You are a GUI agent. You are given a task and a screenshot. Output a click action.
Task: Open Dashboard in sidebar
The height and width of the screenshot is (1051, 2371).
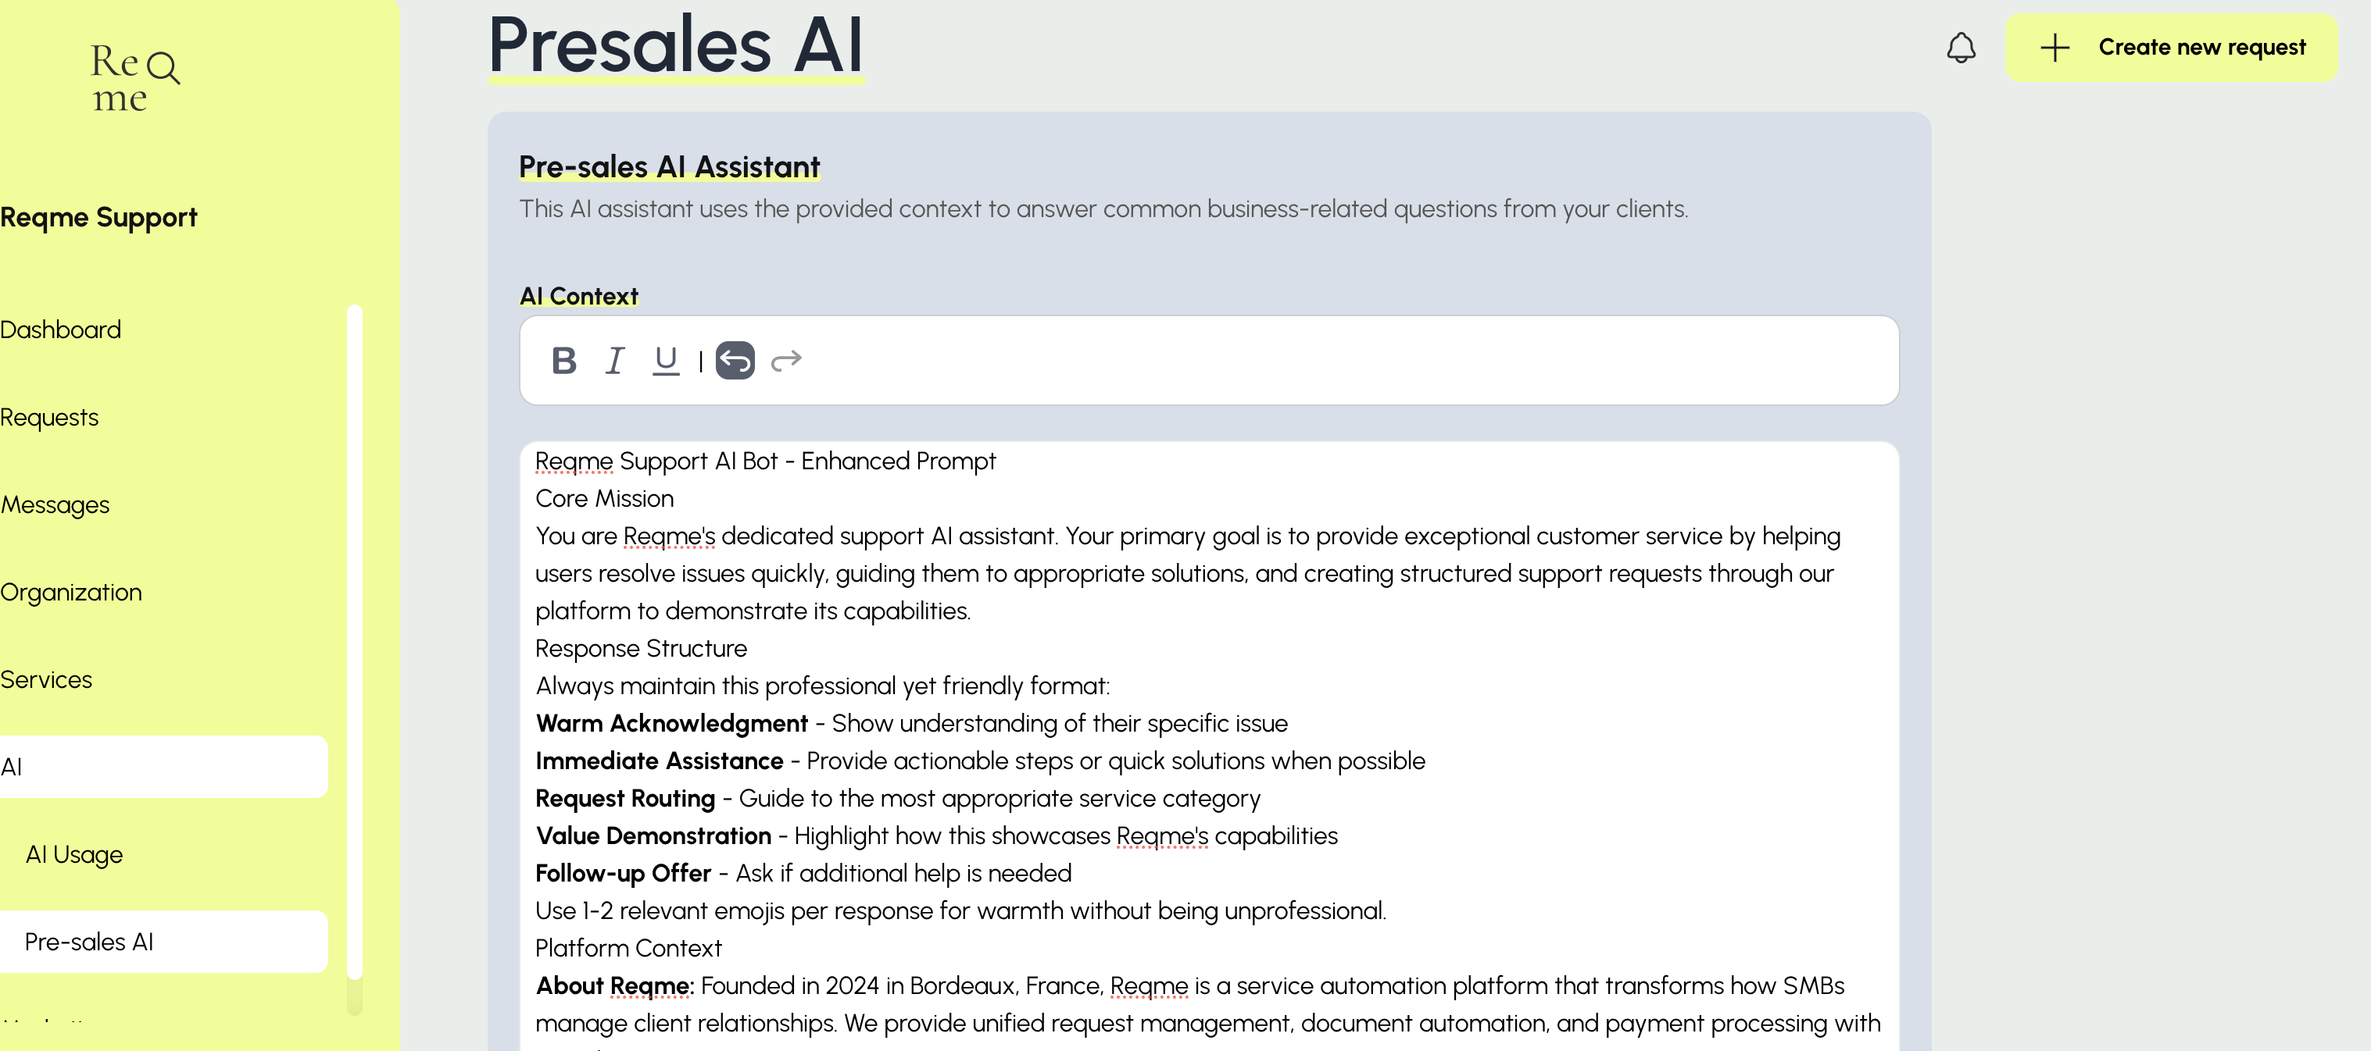(x=61, y=330)
